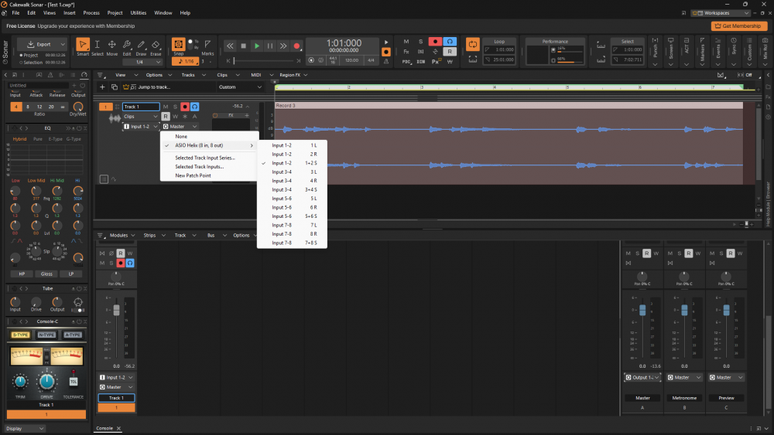Image resolution: width=774 pixels, height=435 pixels.
Task: Select New Patch Point menu entry
Action: pos(193,175)
